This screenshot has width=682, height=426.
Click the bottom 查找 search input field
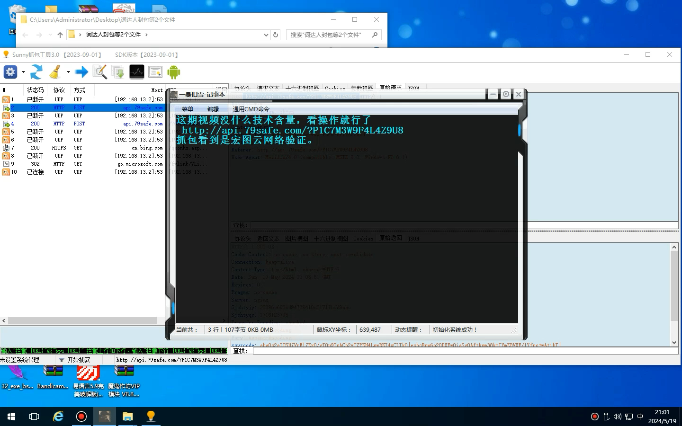(465, 351)
